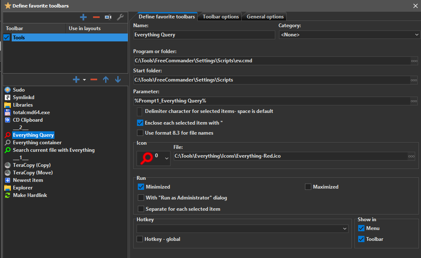Enable Use format 8.3 for file names
Screen dimensions: 421x258
[140, 133]
